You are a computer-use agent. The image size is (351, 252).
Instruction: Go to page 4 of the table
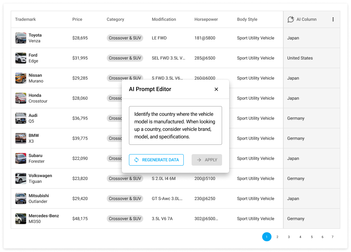click(300, 237)
